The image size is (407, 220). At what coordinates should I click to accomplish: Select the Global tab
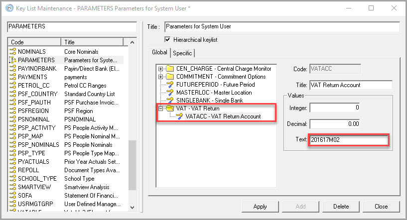[159, 53]
